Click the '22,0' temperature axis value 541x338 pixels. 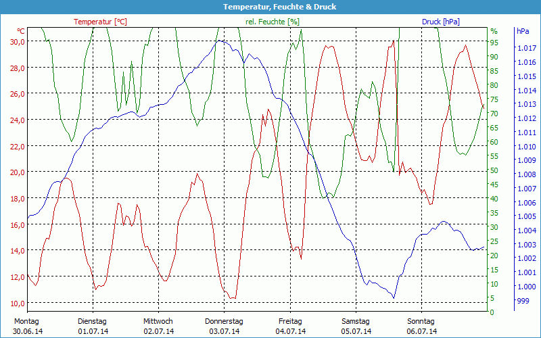point(18,146)
